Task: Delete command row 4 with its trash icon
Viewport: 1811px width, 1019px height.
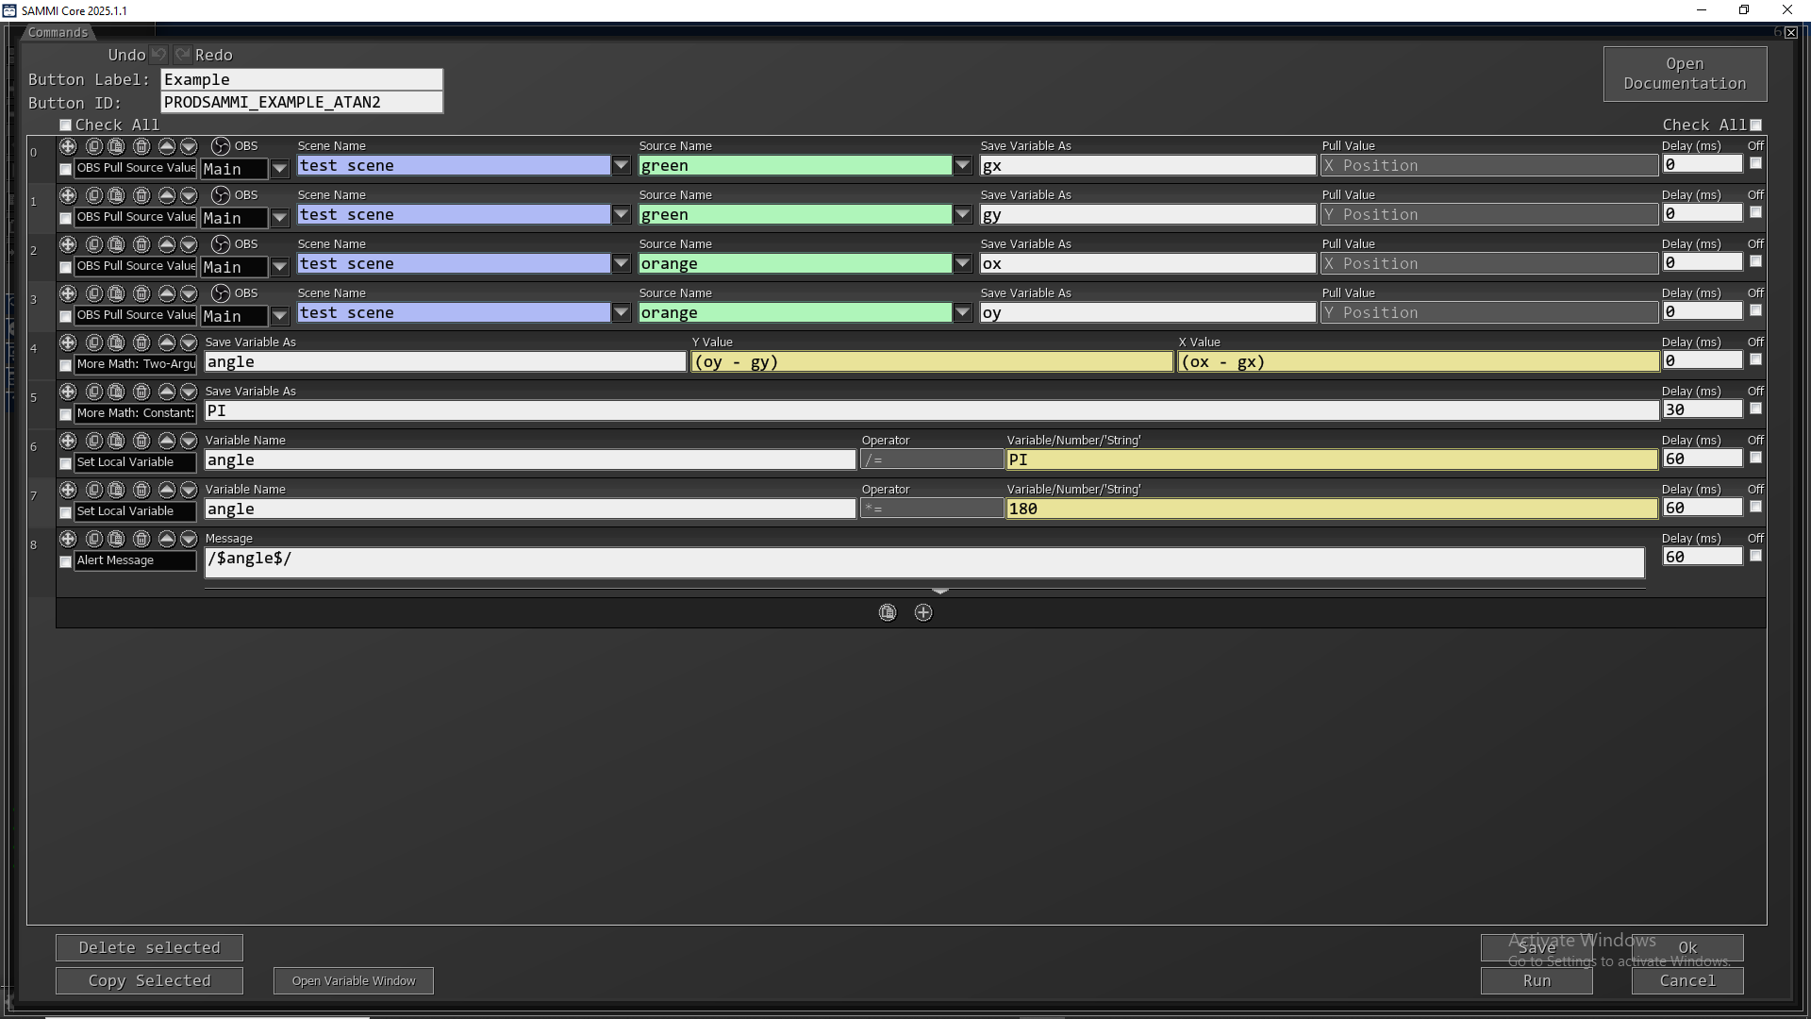Action: click(x=141, y=342)
